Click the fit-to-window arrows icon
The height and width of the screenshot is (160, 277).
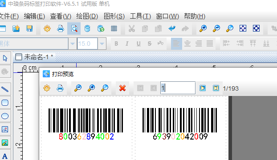(x=243, y=28)
